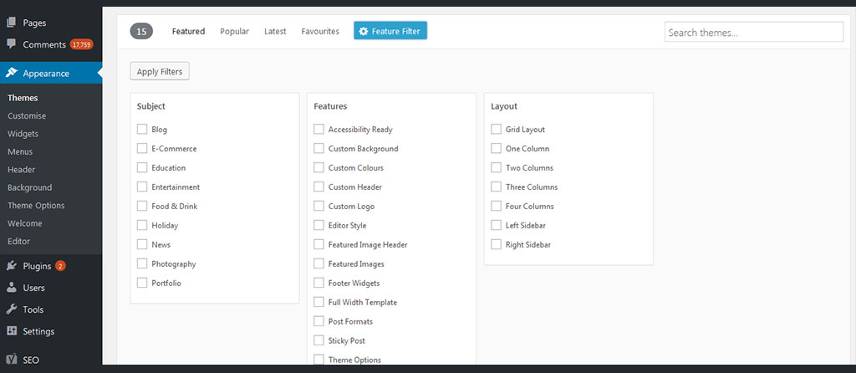This screenshot has width=856, height=373.
Task: Tick the Featured Images checkbox
Action: pos(318,263)
